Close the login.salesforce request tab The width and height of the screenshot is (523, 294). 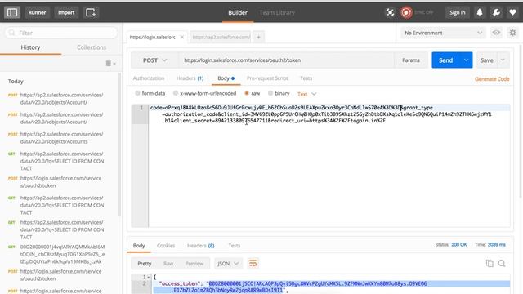[181, 37]
